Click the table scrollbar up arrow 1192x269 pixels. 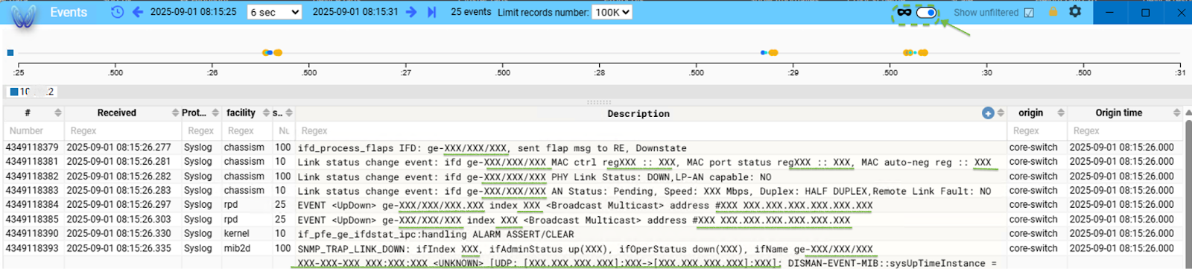click(1188, 113)
